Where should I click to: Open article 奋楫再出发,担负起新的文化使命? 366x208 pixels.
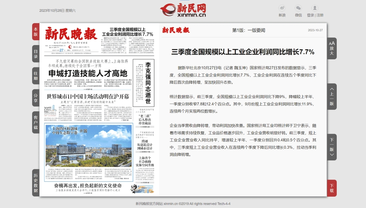coord(88,186)
